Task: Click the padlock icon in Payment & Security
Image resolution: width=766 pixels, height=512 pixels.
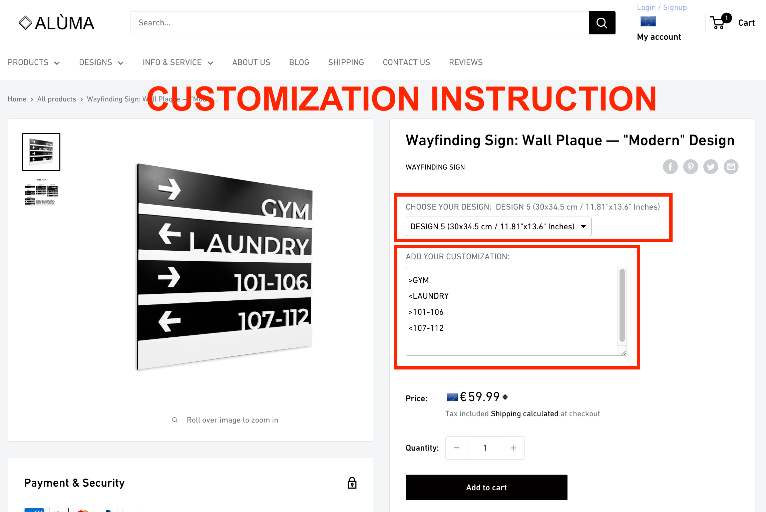Action: (x=352, y=483)
